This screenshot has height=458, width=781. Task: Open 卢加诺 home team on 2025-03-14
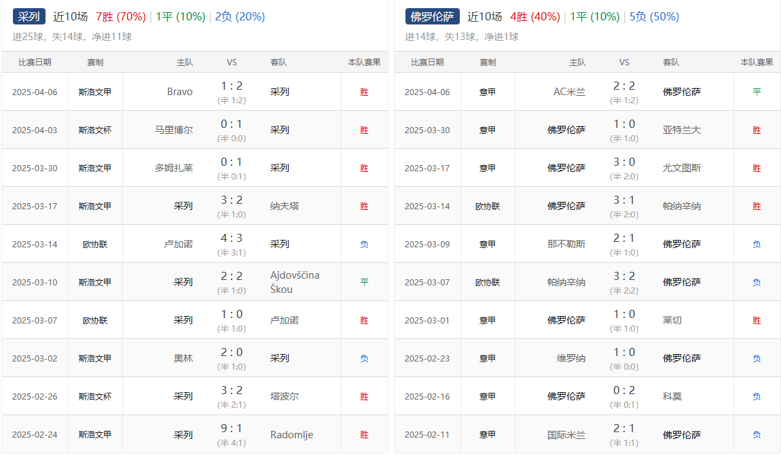[x=179, y=244]
